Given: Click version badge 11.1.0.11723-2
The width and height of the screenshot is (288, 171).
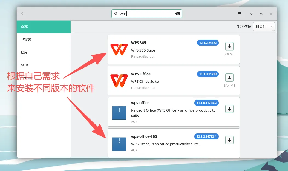Looking at the screenshot, I should [x=207, y=103].
